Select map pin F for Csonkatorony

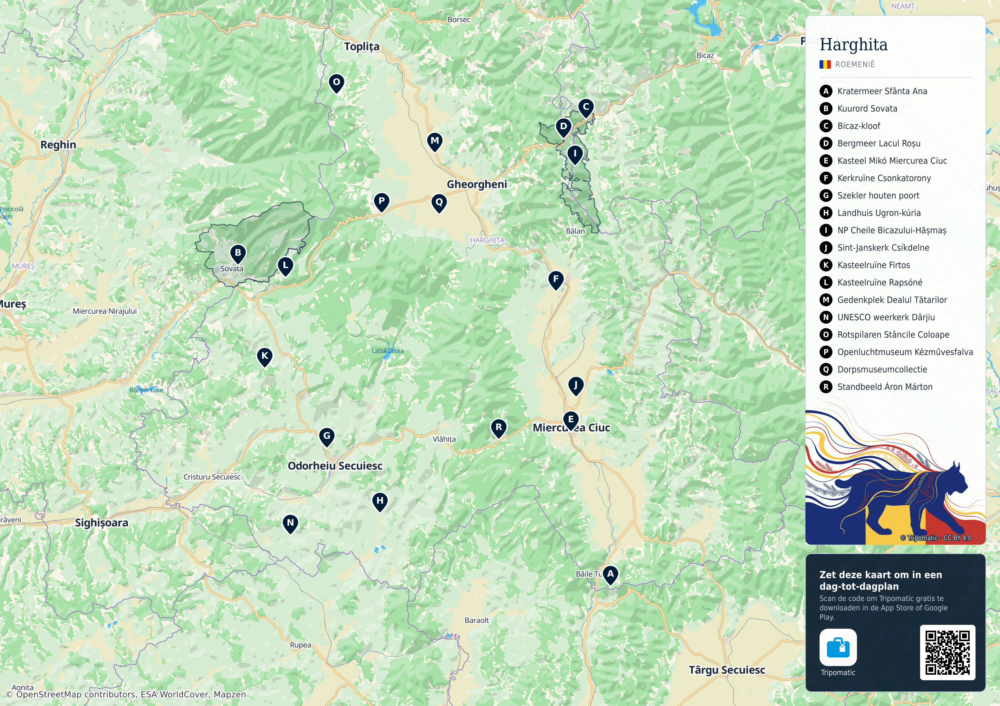556,281
